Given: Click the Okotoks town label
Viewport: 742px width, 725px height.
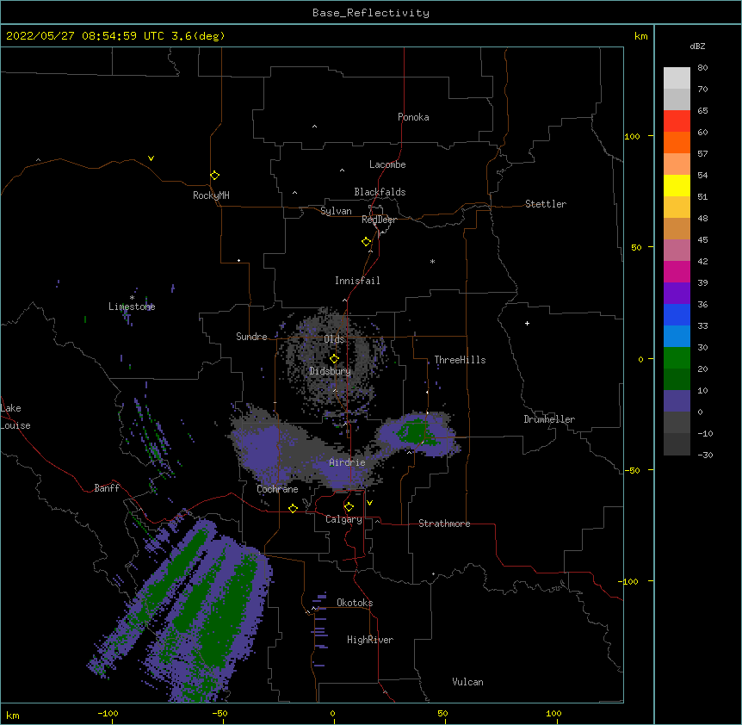Looking at the screenshot, I should (355, 603).
